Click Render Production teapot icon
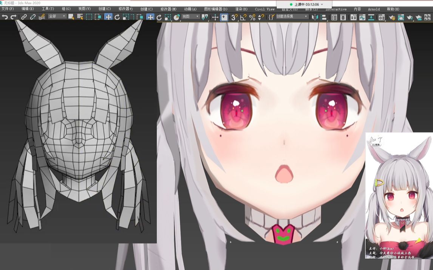Screen dimensions: 433x270 tap(410, 17)
